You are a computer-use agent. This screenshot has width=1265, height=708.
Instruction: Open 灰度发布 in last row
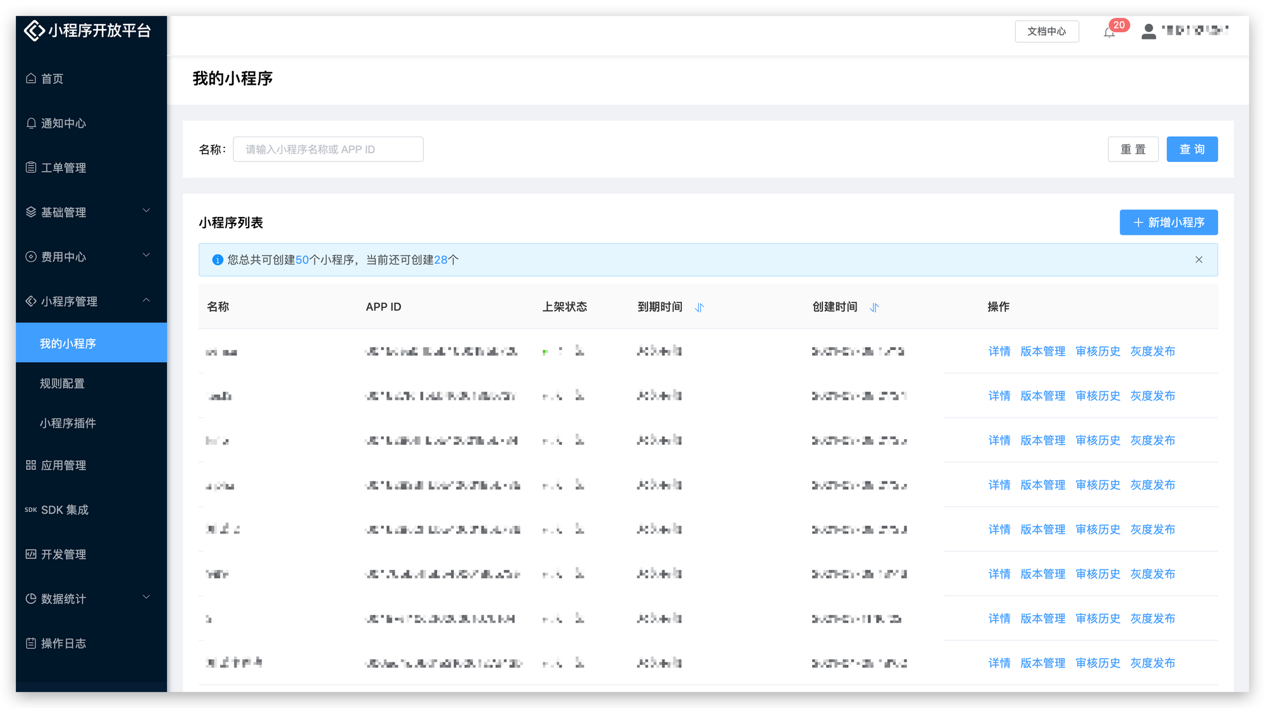coord(1153,663)
